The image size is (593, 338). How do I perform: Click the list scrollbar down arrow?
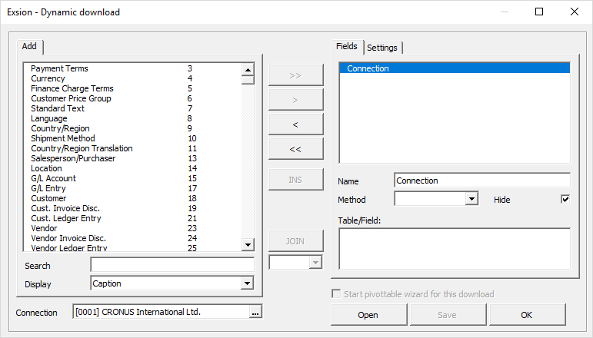pyautogui.click(x=248, y=245)
